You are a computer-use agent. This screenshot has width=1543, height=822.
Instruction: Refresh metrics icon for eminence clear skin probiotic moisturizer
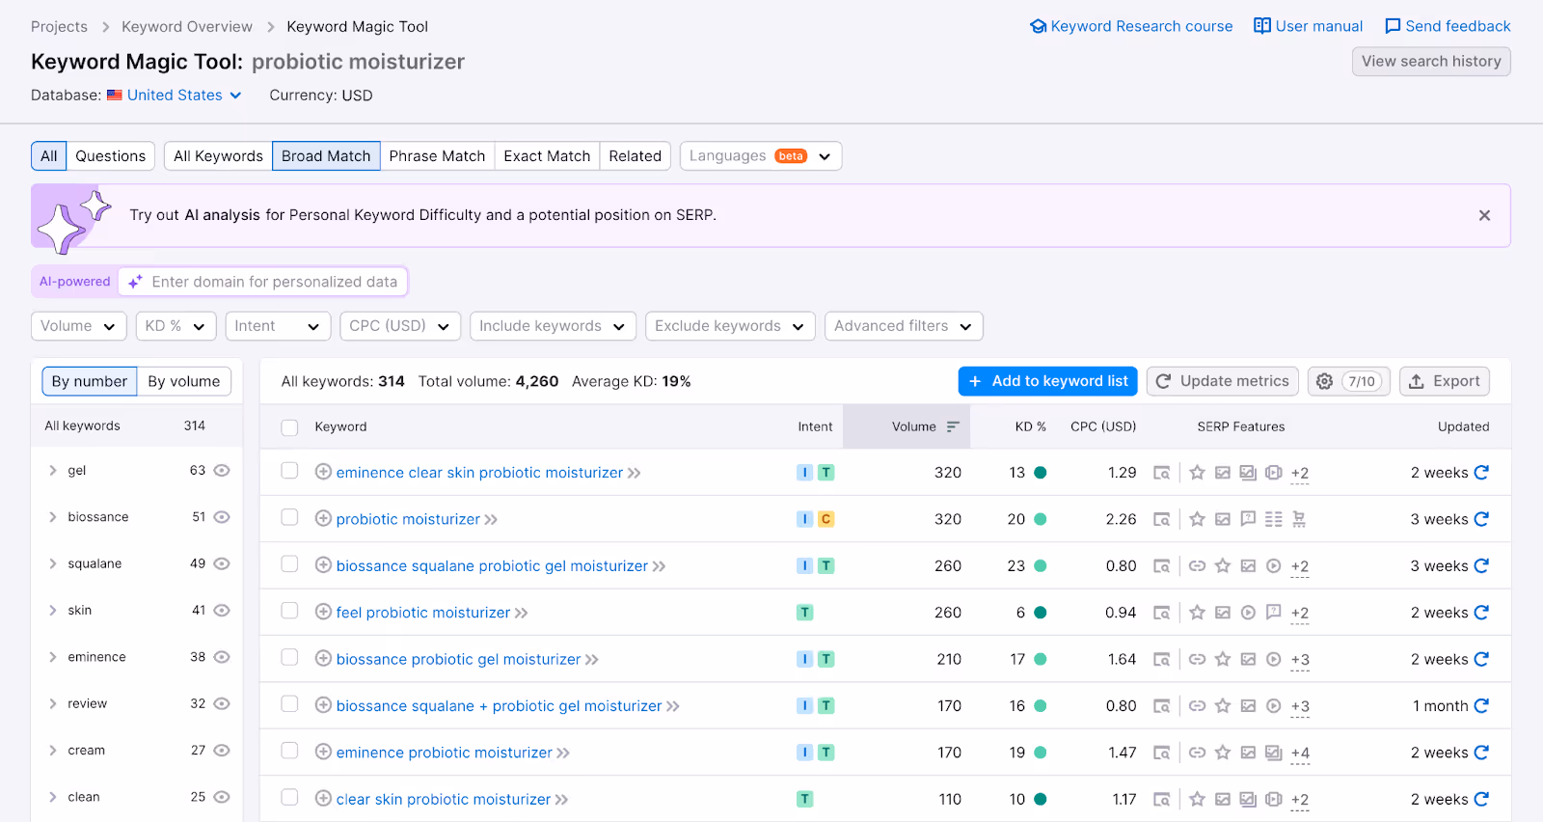[1481, 473]
